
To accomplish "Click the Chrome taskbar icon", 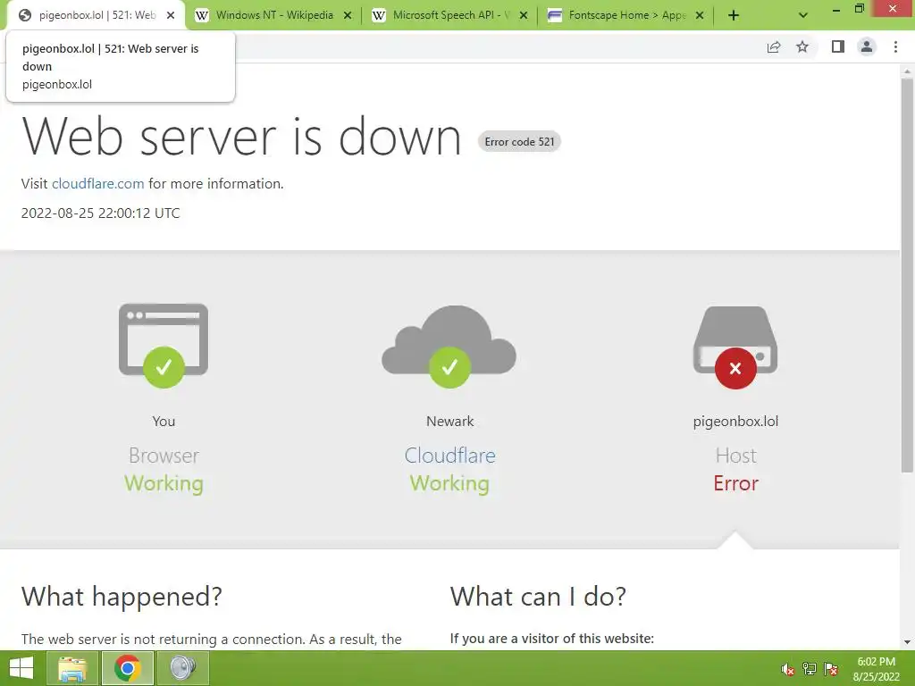I will [x=128, y=668].
